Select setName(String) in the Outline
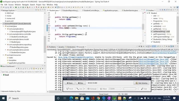 (x=161, y=31)
